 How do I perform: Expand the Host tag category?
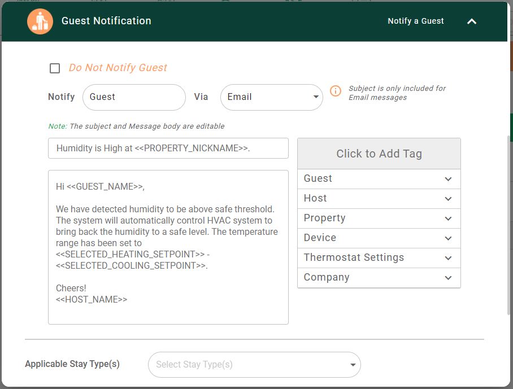pos(379,198)
